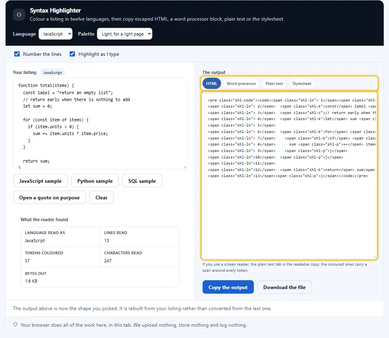Clear the listing with the Clear button

(101, 197)
